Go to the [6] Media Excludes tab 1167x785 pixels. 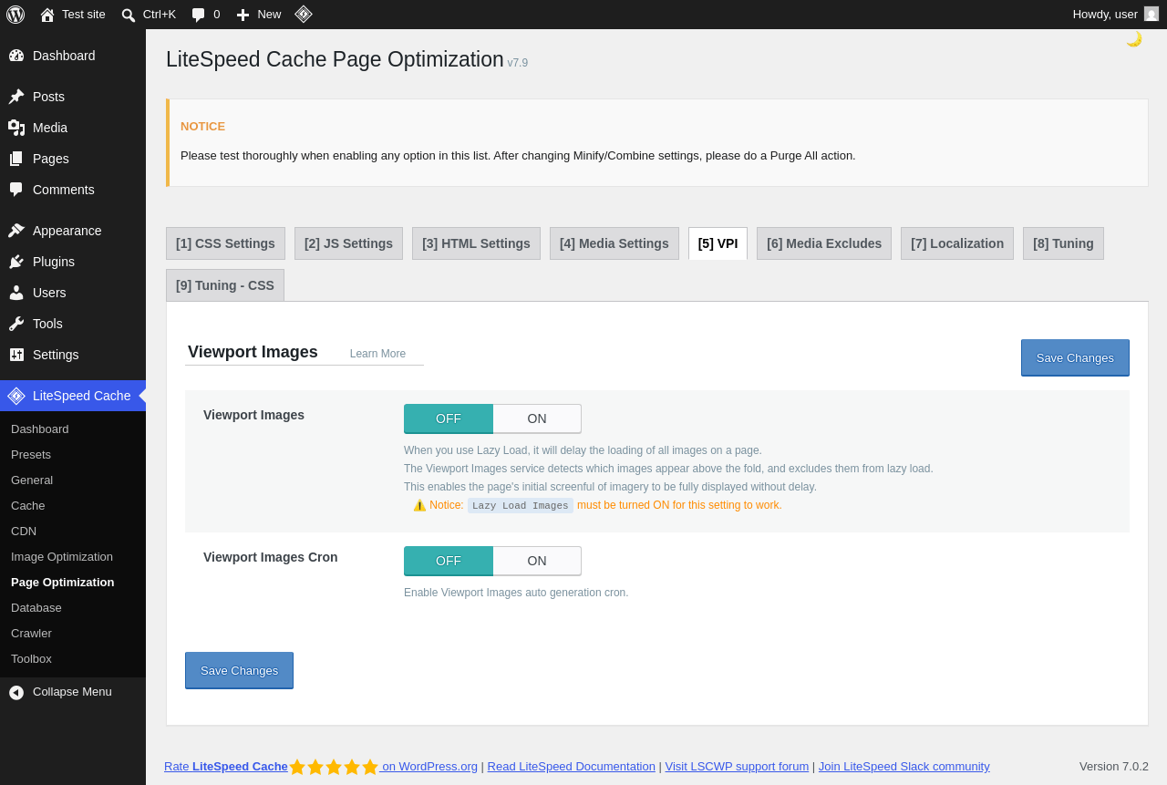click(824, 243)
